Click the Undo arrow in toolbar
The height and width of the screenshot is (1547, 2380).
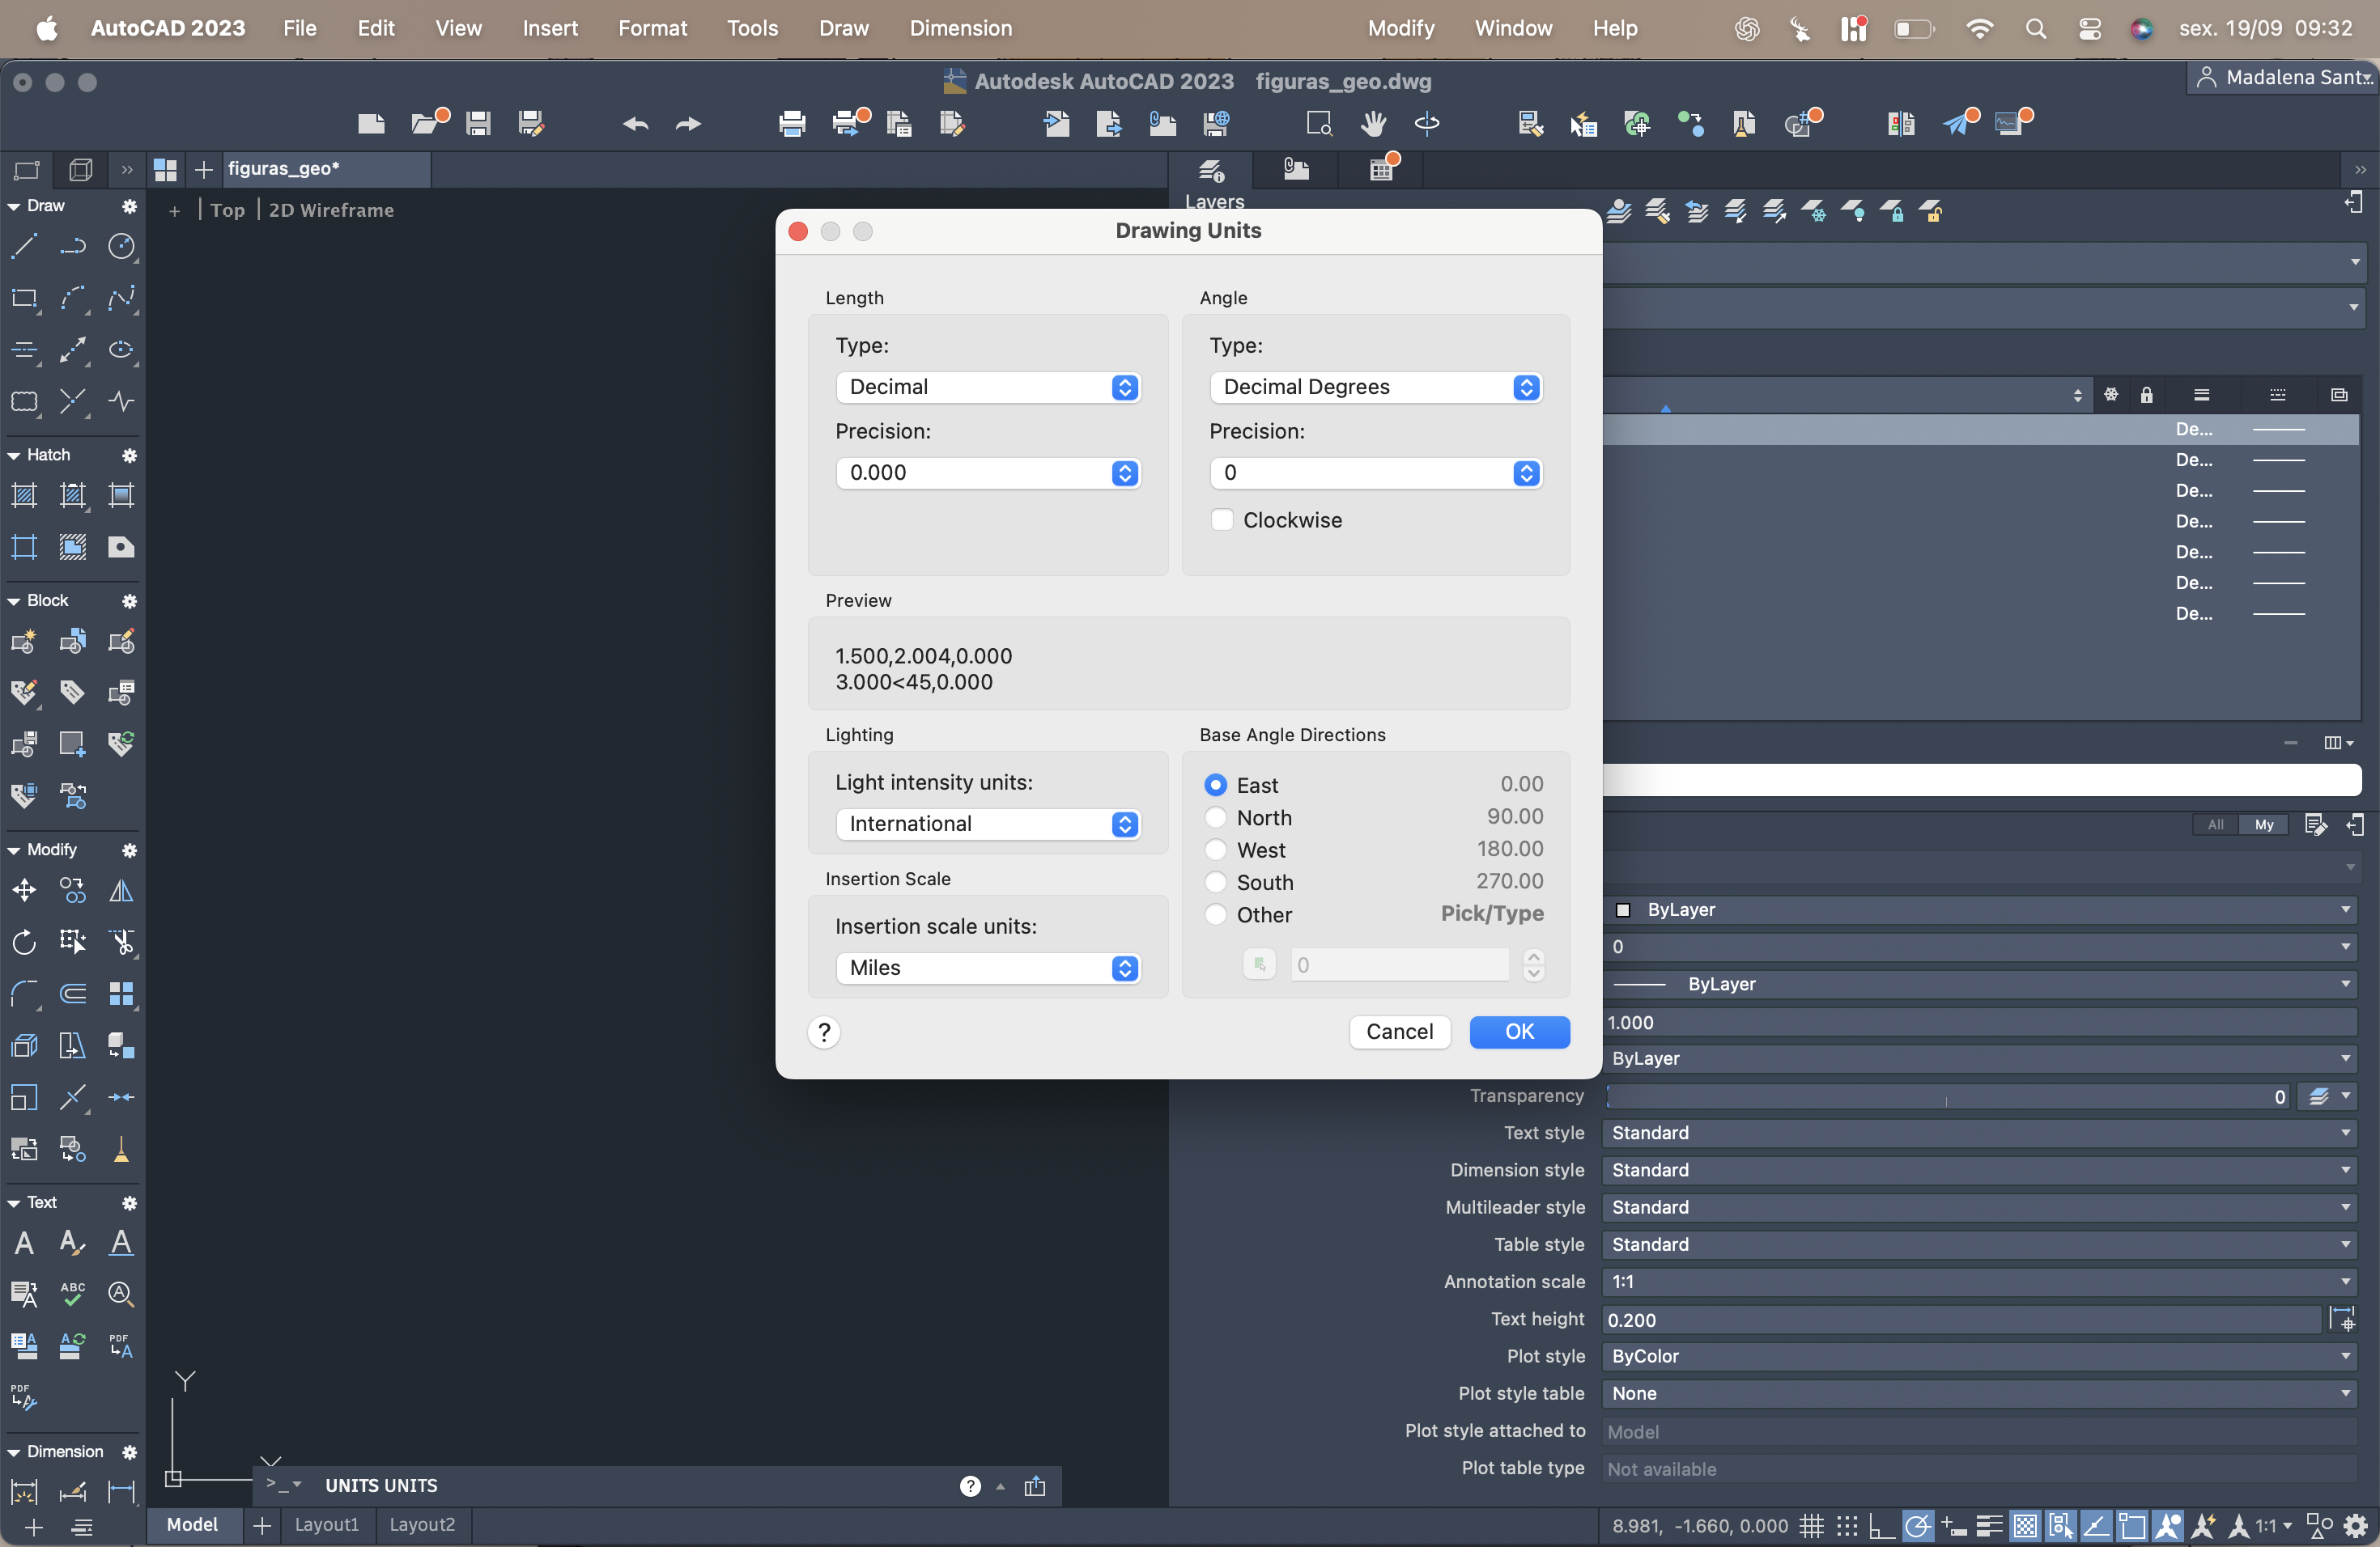tap(636, 124)
